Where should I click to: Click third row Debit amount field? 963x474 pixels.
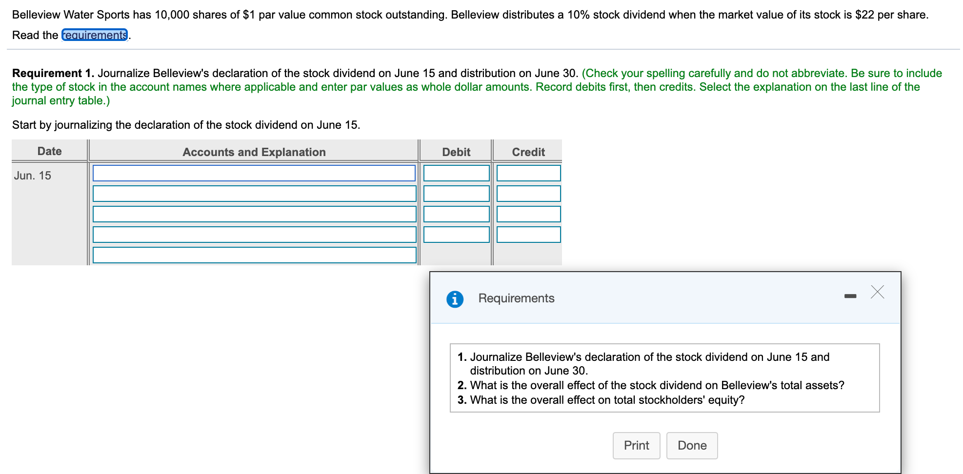(x=456, y=214)
